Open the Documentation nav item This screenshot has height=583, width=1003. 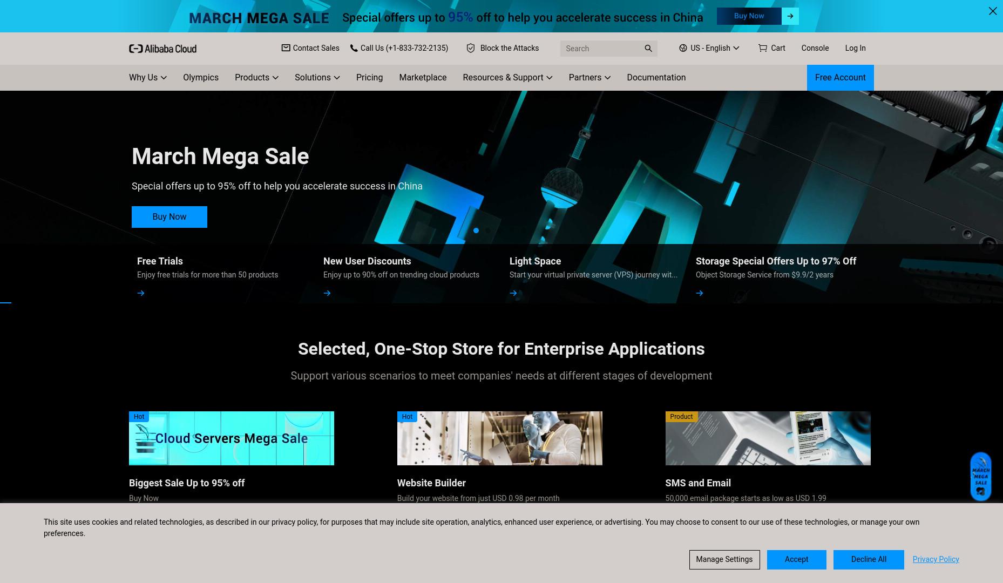tap(656, 78)
